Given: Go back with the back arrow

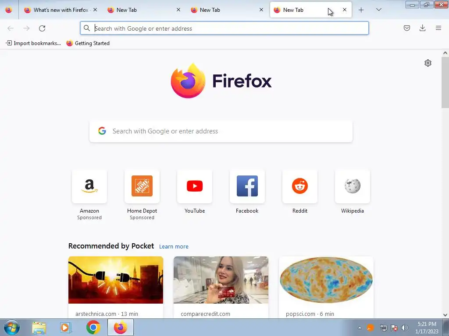Looking at the screenshot, I should click(x=11, y=28).
